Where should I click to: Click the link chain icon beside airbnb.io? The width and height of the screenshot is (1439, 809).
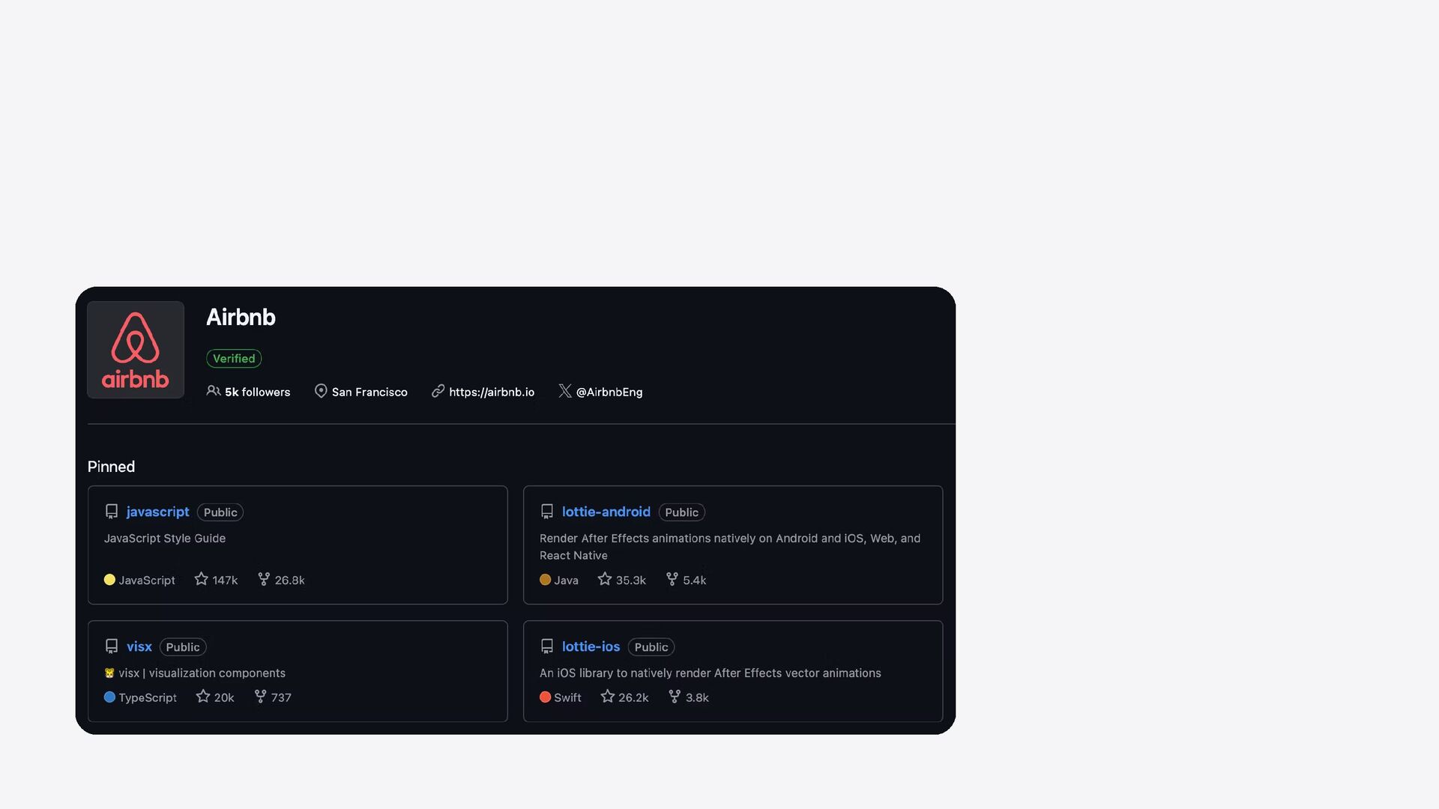pos(438,391)
